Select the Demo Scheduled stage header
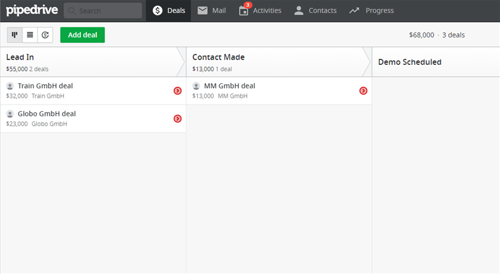500x274 pixels. pos(410,62)
